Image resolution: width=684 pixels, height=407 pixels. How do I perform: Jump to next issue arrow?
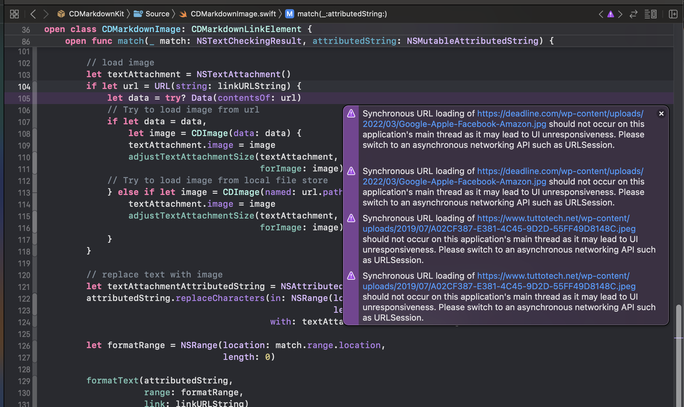620,14
